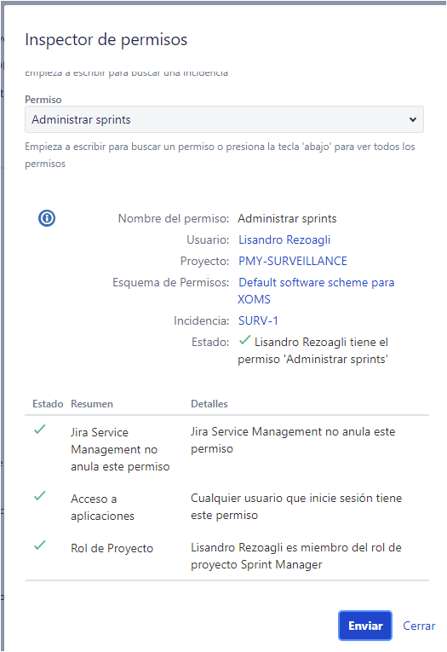Click the blue info icon

point(47,218)
